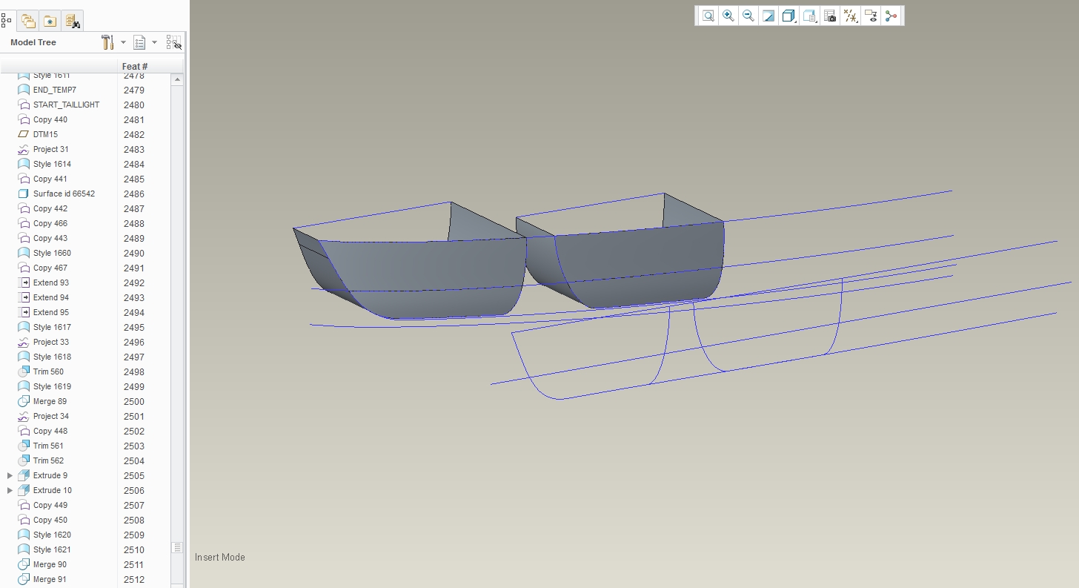
Task: Select the Project 33 feature
Action: [51, 342]
